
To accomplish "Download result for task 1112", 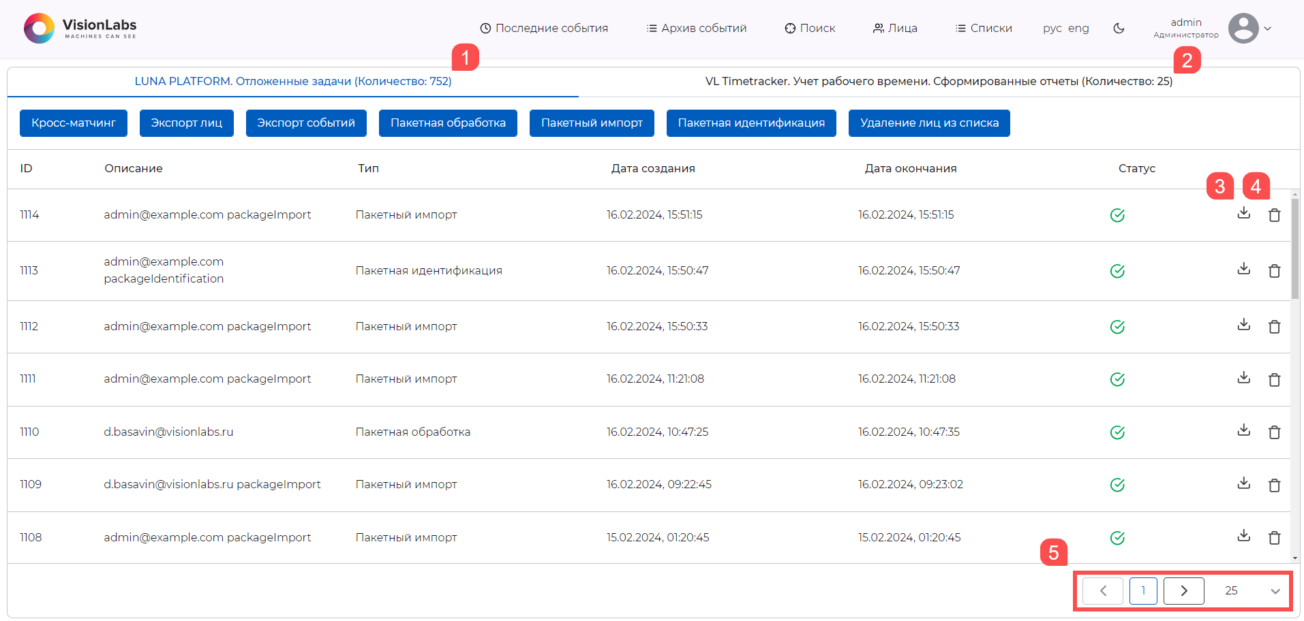I will [1244, 325].
